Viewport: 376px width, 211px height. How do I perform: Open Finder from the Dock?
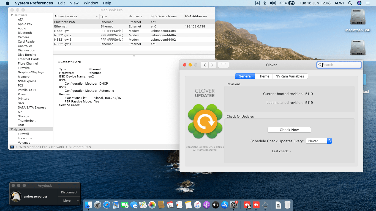88,205
